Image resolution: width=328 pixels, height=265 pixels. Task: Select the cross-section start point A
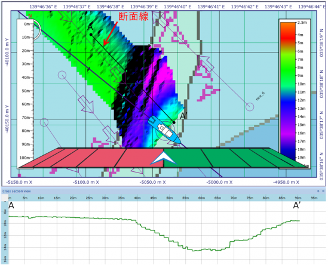click(x=91, y=35)
